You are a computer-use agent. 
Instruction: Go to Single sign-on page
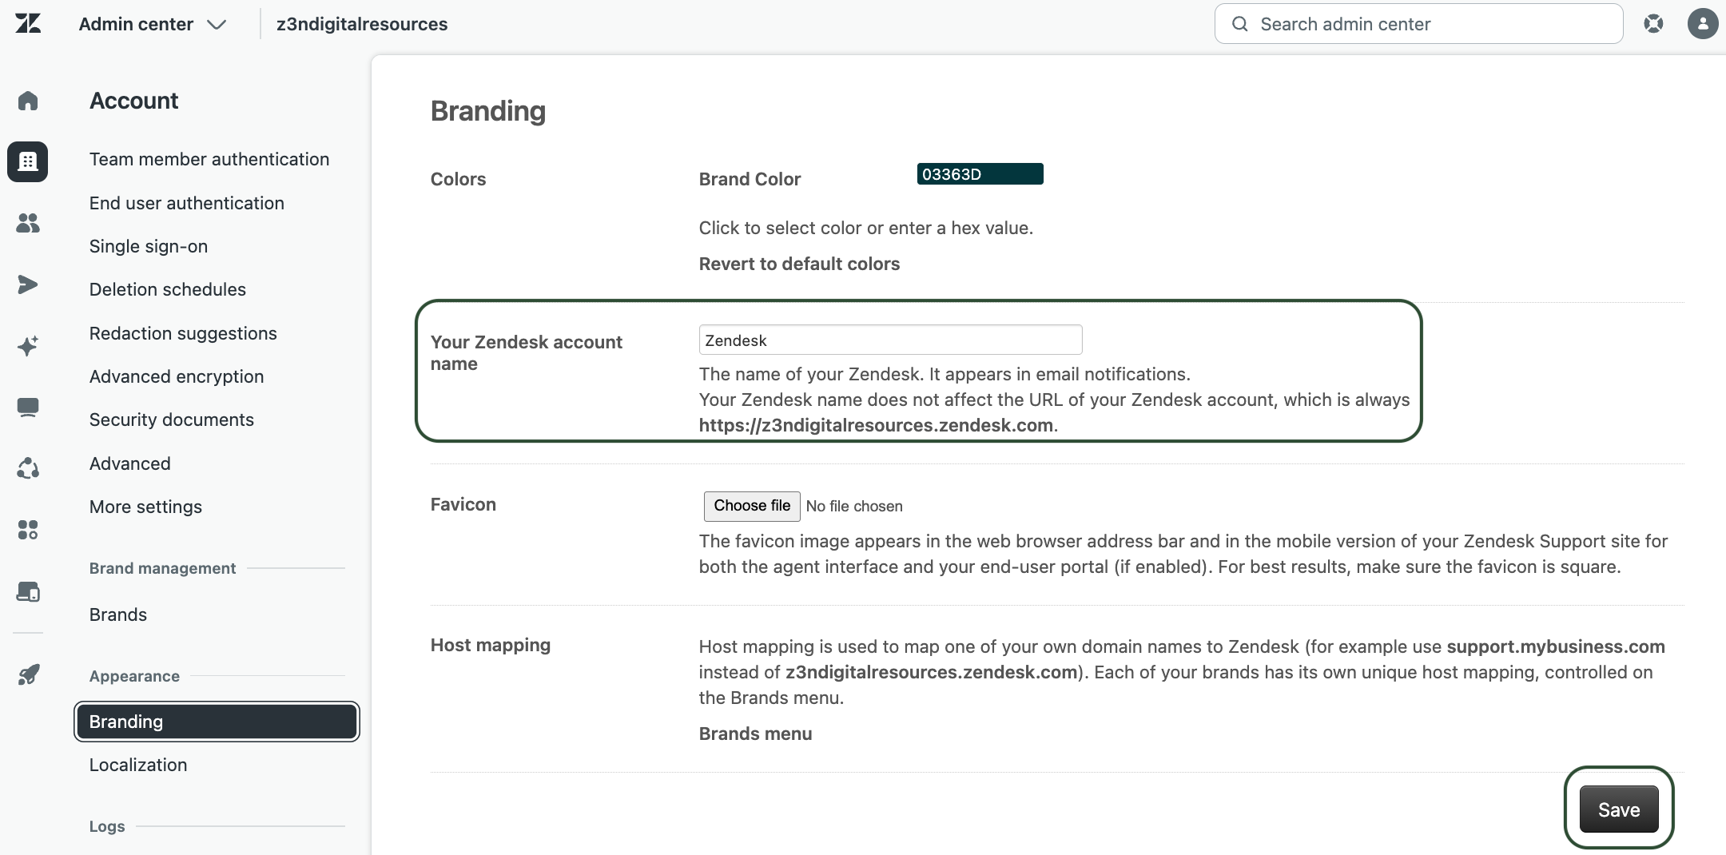tap(149, 246)
